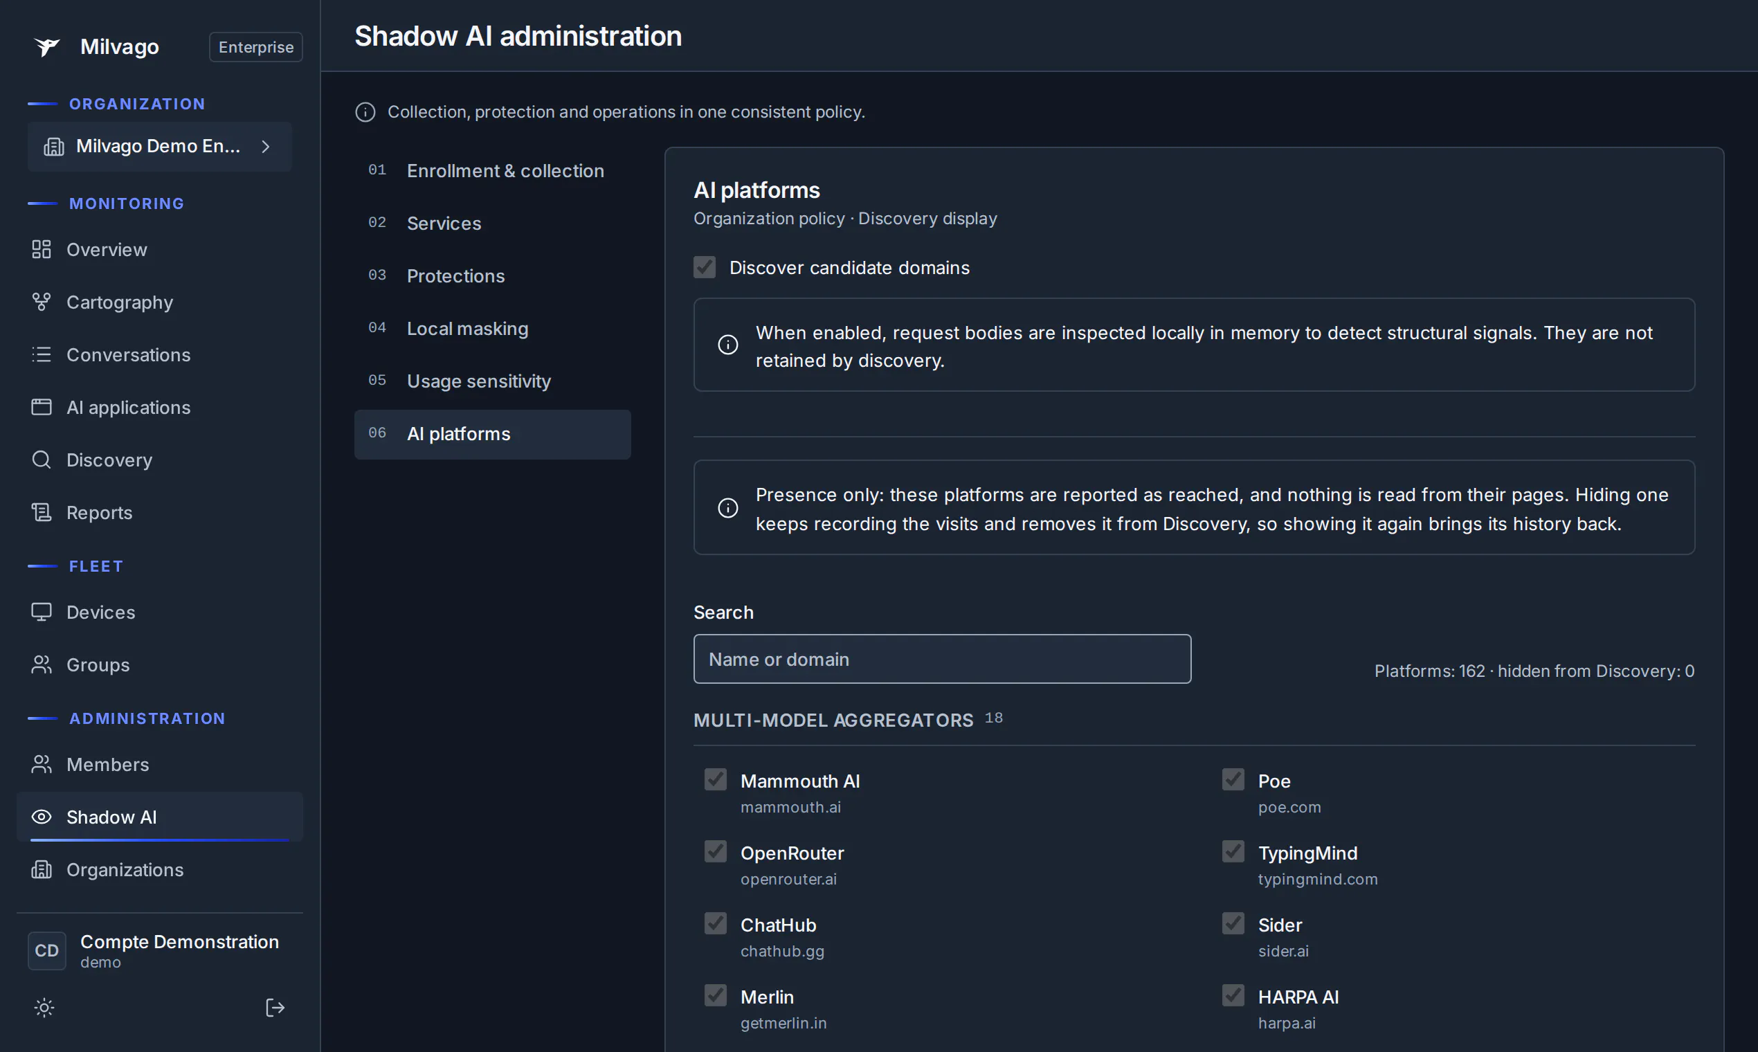This screenshot has width=1758, height=1052.
Task: Click the chathub.gg domain text
Action: [783, 952]
